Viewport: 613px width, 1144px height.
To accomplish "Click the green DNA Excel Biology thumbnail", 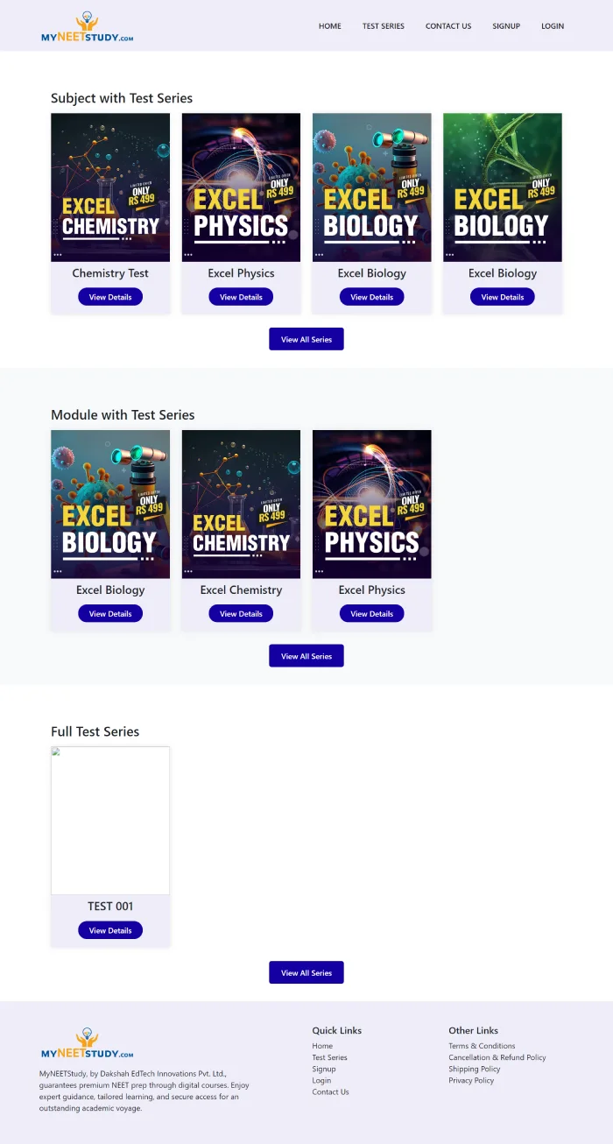I will pos(503,187).
